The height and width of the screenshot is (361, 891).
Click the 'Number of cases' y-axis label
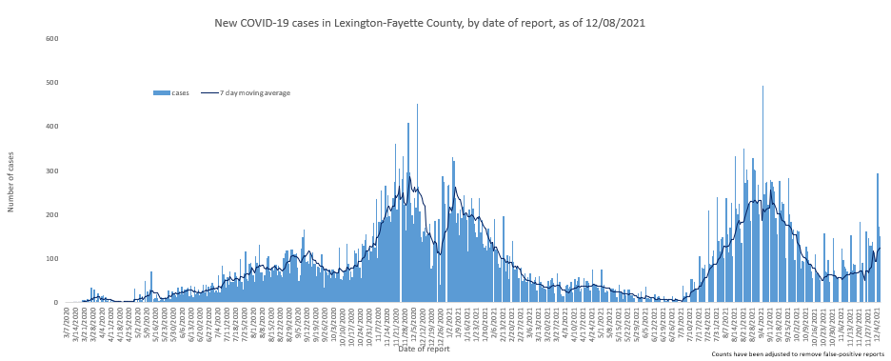pos(10,183)
